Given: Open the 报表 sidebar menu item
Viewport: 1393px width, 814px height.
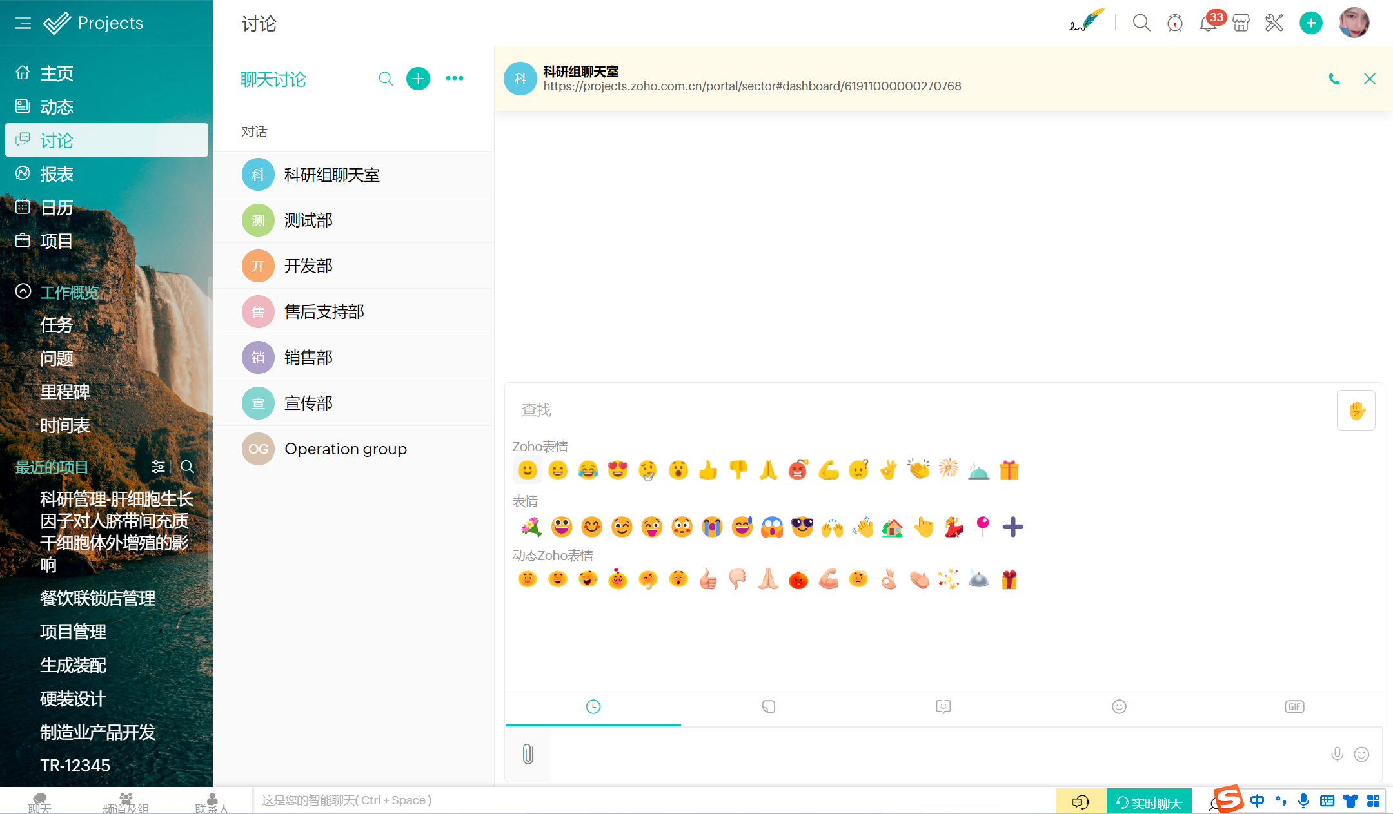Looking at the screenshot, I should [x=57, y=174].
